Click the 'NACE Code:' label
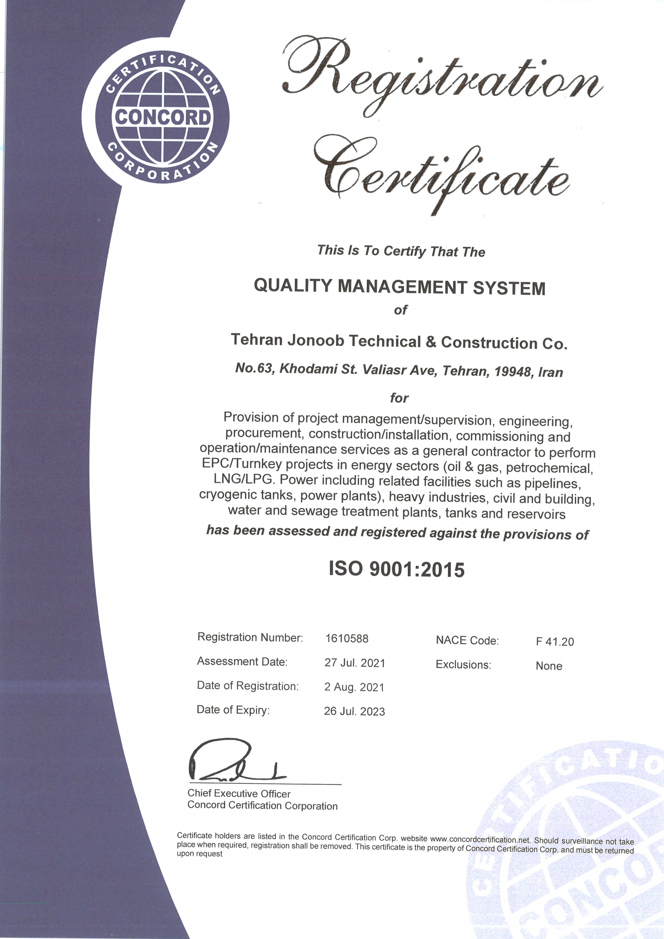This screenshot has width=664, height=939. point(467,640)
